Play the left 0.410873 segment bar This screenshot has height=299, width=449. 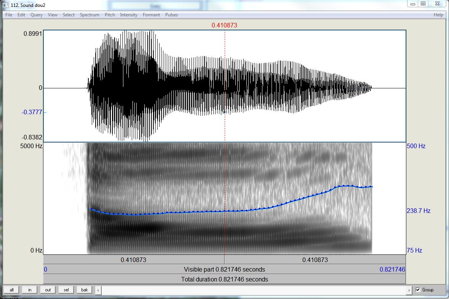(134, 260)
